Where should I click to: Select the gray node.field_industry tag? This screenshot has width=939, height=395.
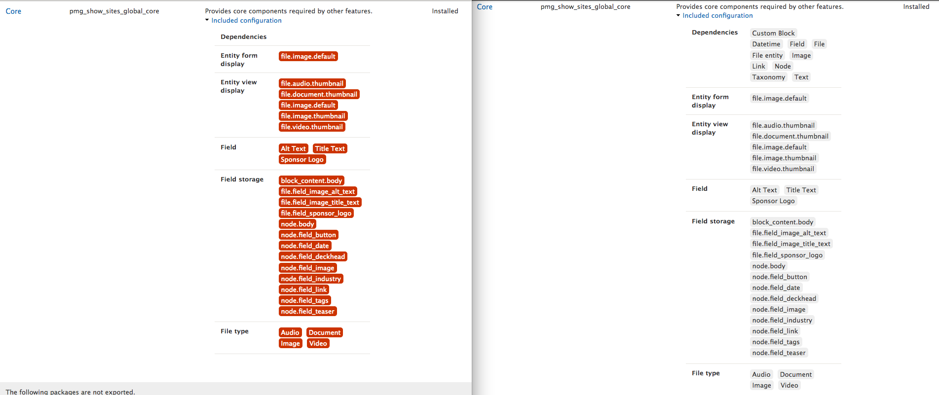(783, 320)
